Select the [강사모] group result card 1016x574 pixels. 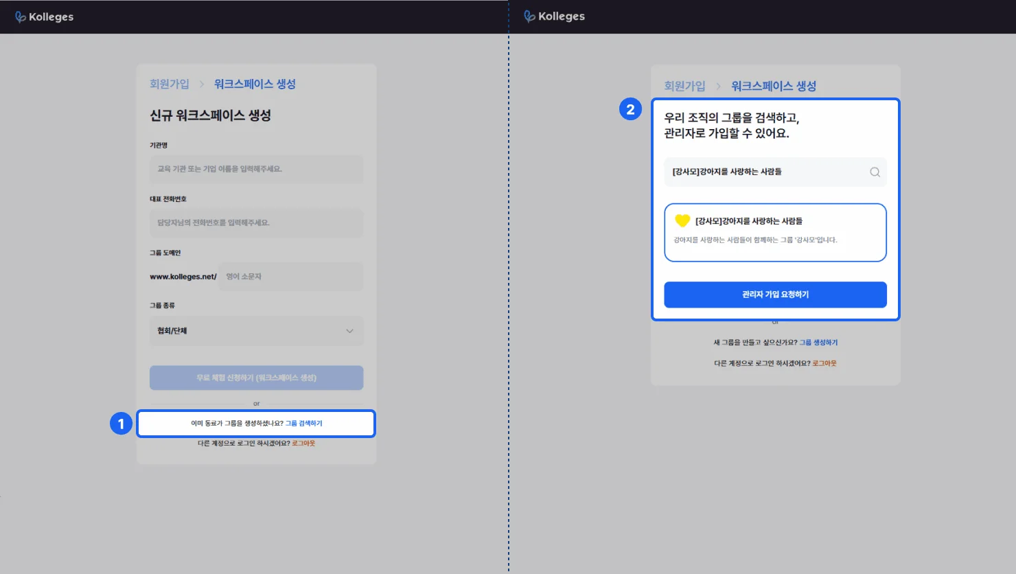click(775, 232)
